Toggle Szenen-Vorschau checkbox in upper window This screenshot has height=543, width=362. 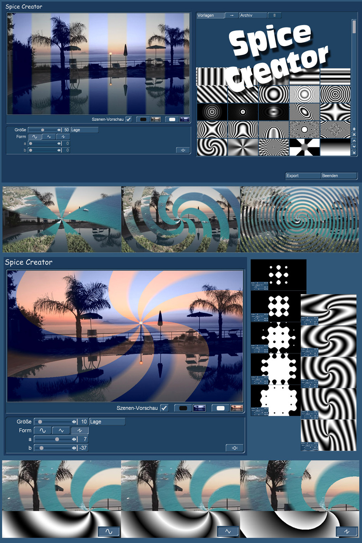click(128, 119)
